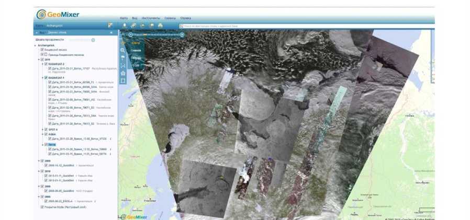Screen dimensions: 470x220
Task: Select the flag marker tool
Action: tap(122, 58)
